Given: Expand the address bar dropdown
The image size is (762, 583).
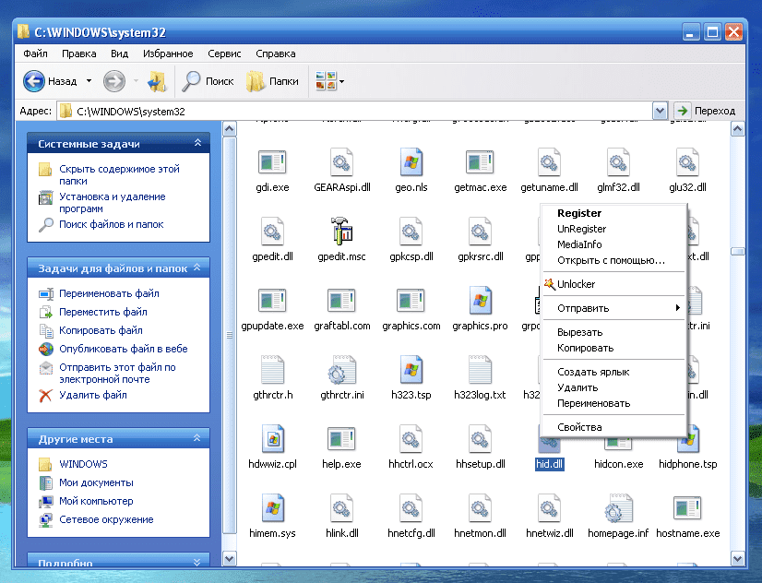Looking at the screenshot, I should coord(660,111).
